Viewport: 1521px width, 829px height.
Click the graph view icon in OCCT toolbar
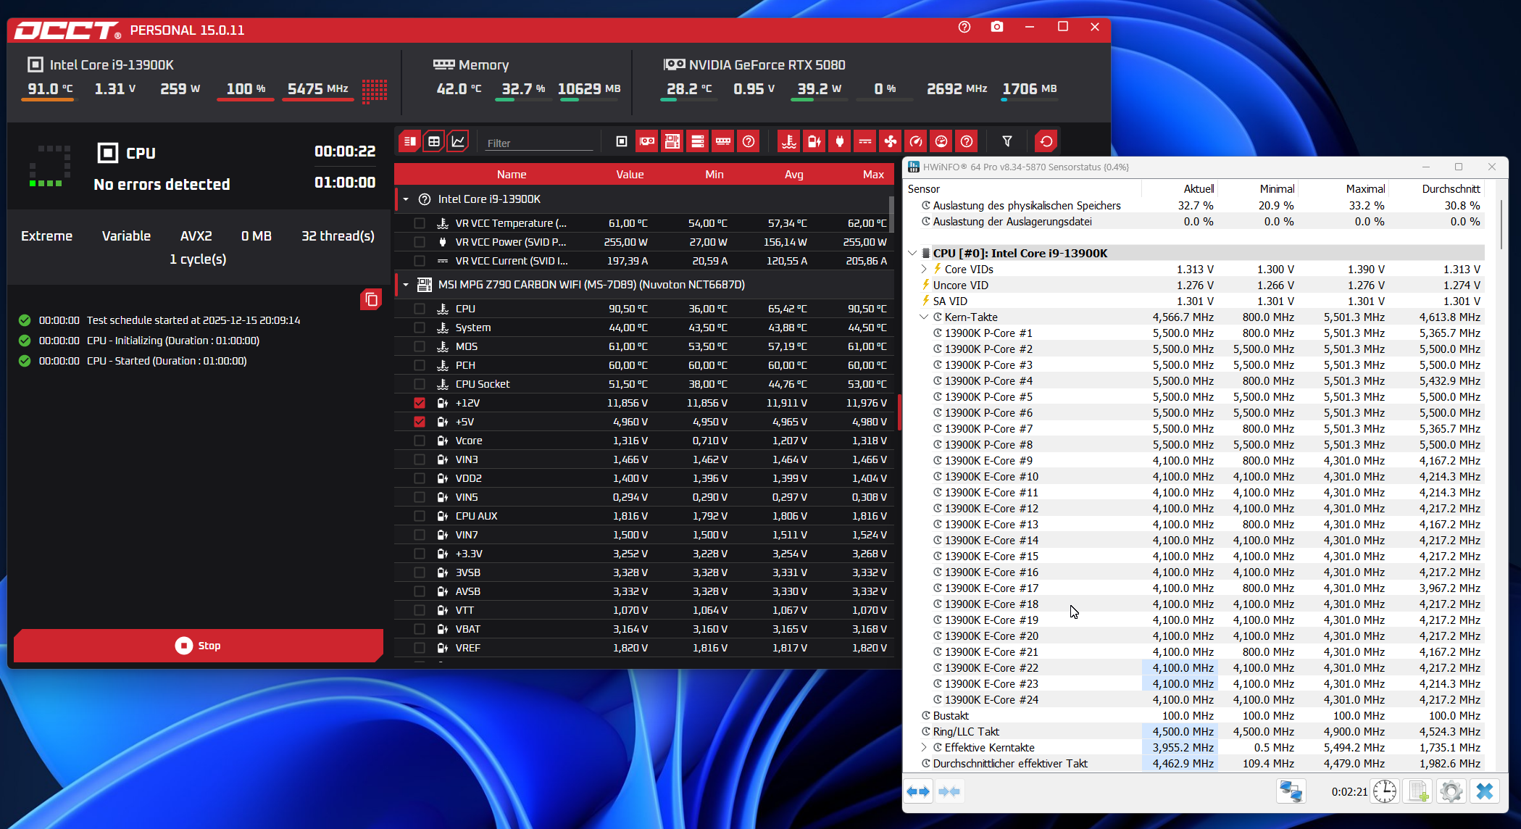click(x=458, y=141)
